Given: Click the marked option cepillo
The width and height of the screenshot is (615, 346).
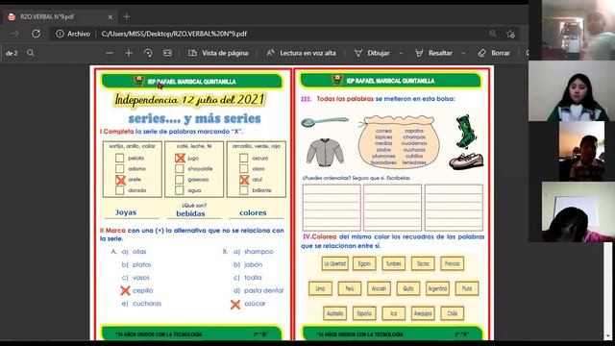Looking at the screenshot, I should [x=136, y=290].
